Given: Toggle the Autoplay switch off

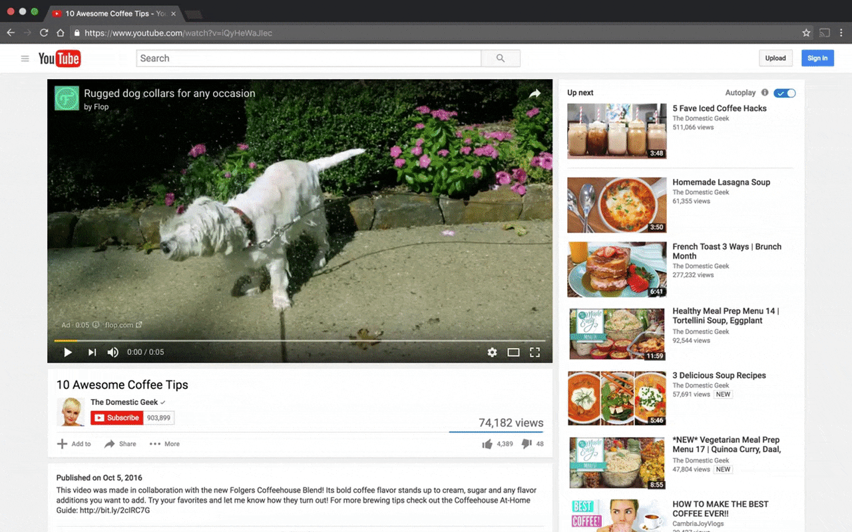Looking at the screenshot, I should 784,93.
